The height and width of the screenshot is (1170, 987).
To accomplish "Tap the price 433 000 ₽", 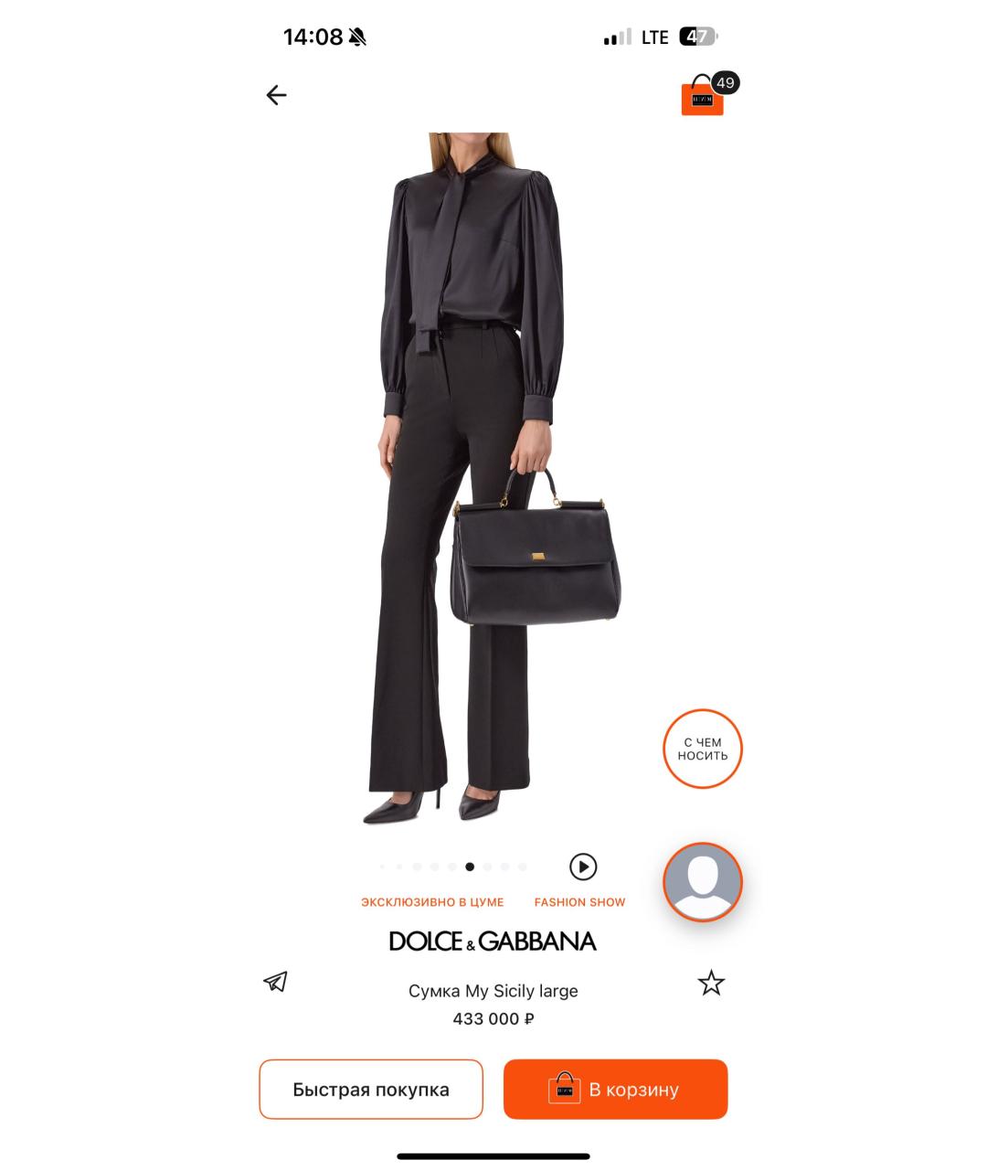I will click(x=493, y=1019).
